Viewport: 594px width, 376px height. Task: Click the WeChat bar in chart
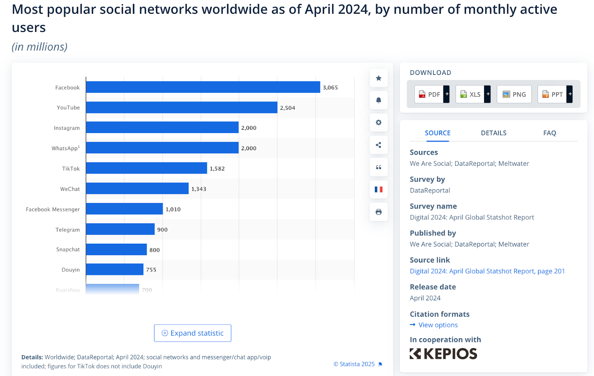pos(137,188)
